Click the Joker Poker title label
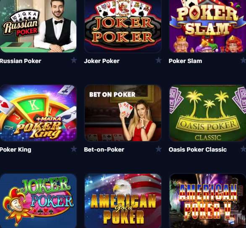 coord(102,61)
